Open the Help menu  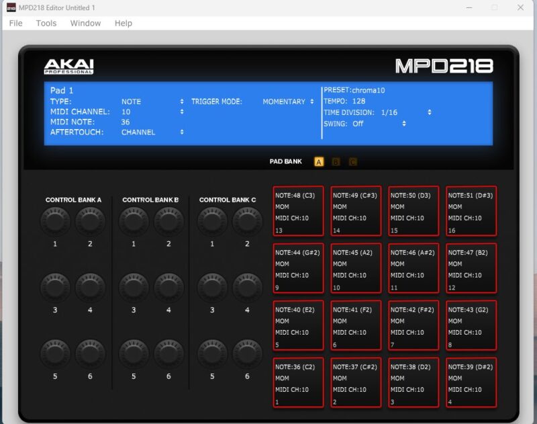(124, 24)
